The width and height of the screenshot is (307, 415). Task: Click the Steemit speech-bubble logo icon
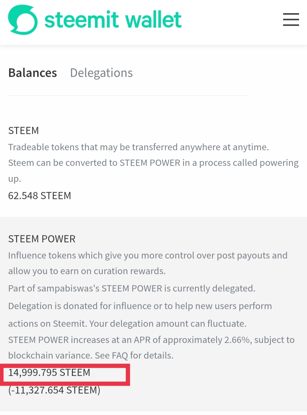23,20
